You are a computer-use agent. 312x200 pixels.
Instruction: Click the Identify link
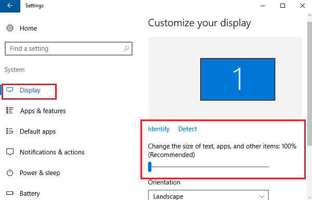click(159, 129)
